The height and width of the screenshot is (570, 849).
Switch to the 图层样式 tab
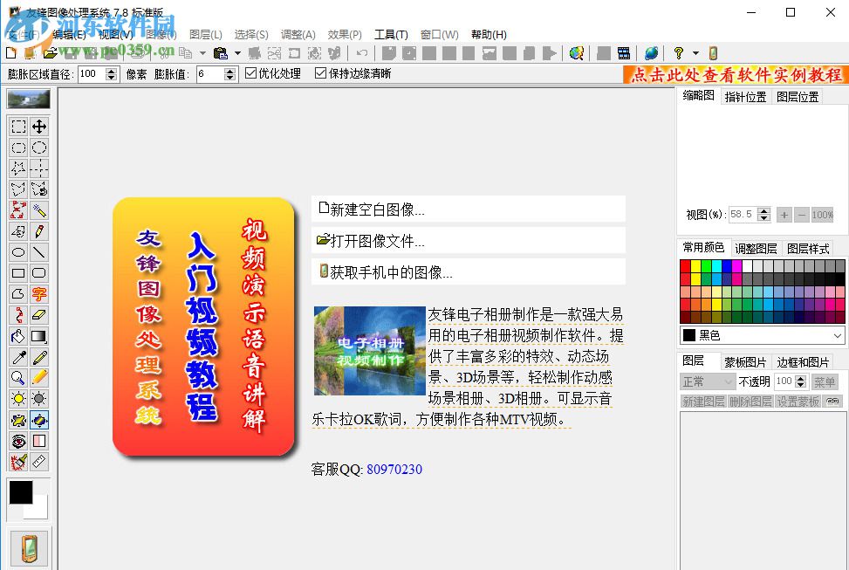pyautogui.click(x=807, y=249)
